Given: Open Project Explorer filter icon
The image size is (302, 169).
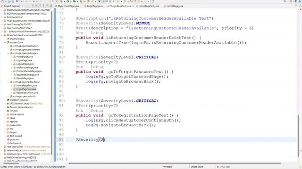Looking at the screenshot, I should (x=40, y=6).
